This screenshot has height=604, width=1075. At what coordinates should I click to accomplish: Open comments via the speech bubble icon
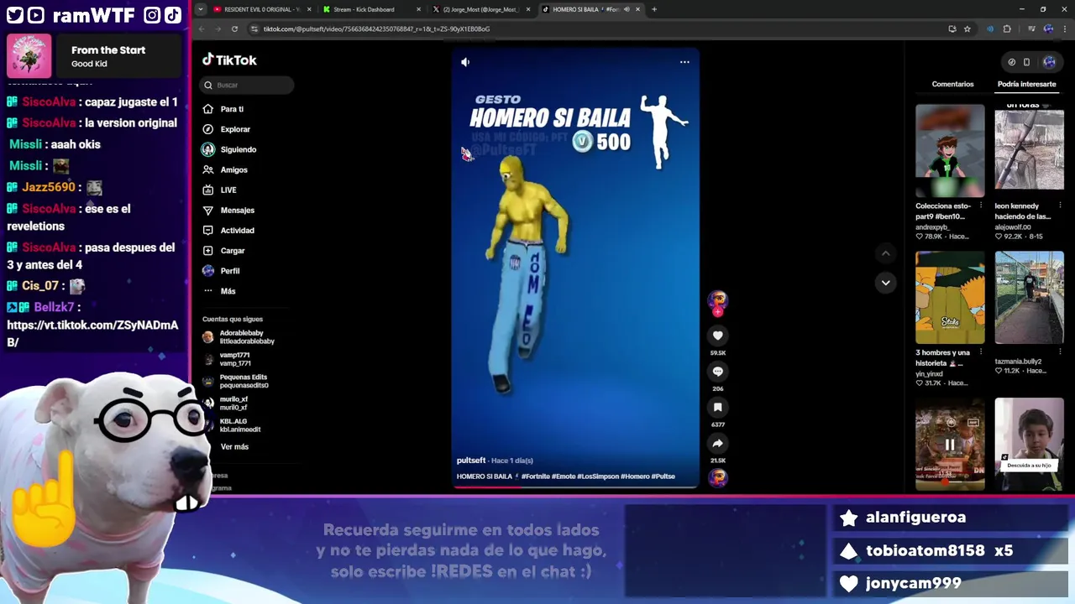717,372
